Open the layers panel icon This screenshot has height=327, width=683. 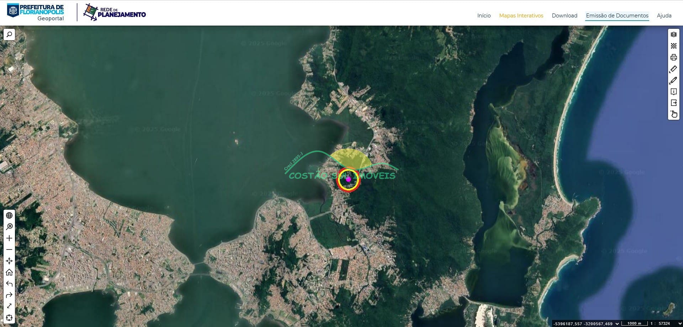click(x=673, y=34)
